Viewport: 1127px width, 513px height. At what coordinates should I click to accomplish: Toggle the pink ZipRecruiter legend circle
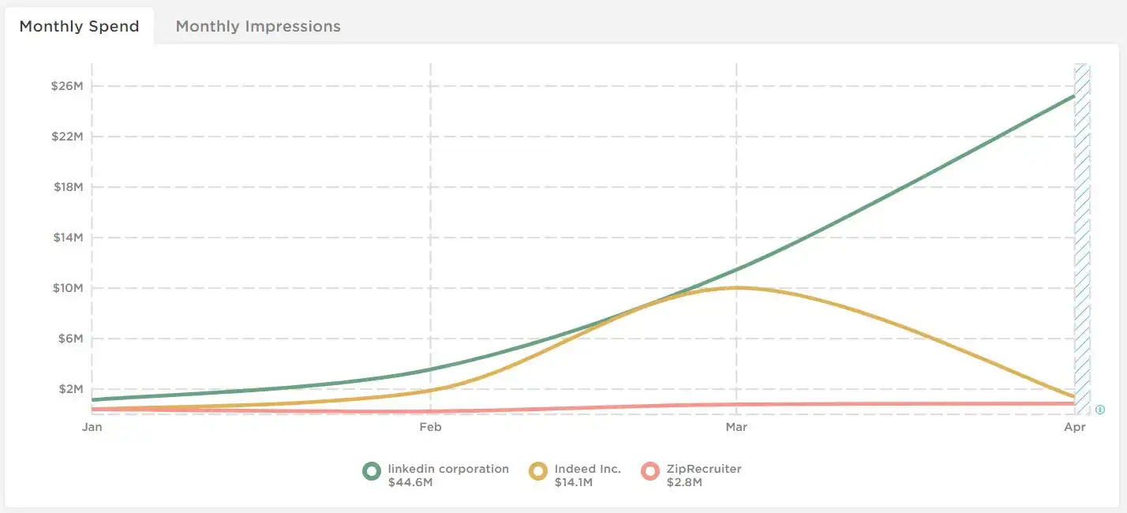click(x=650, y=472)
